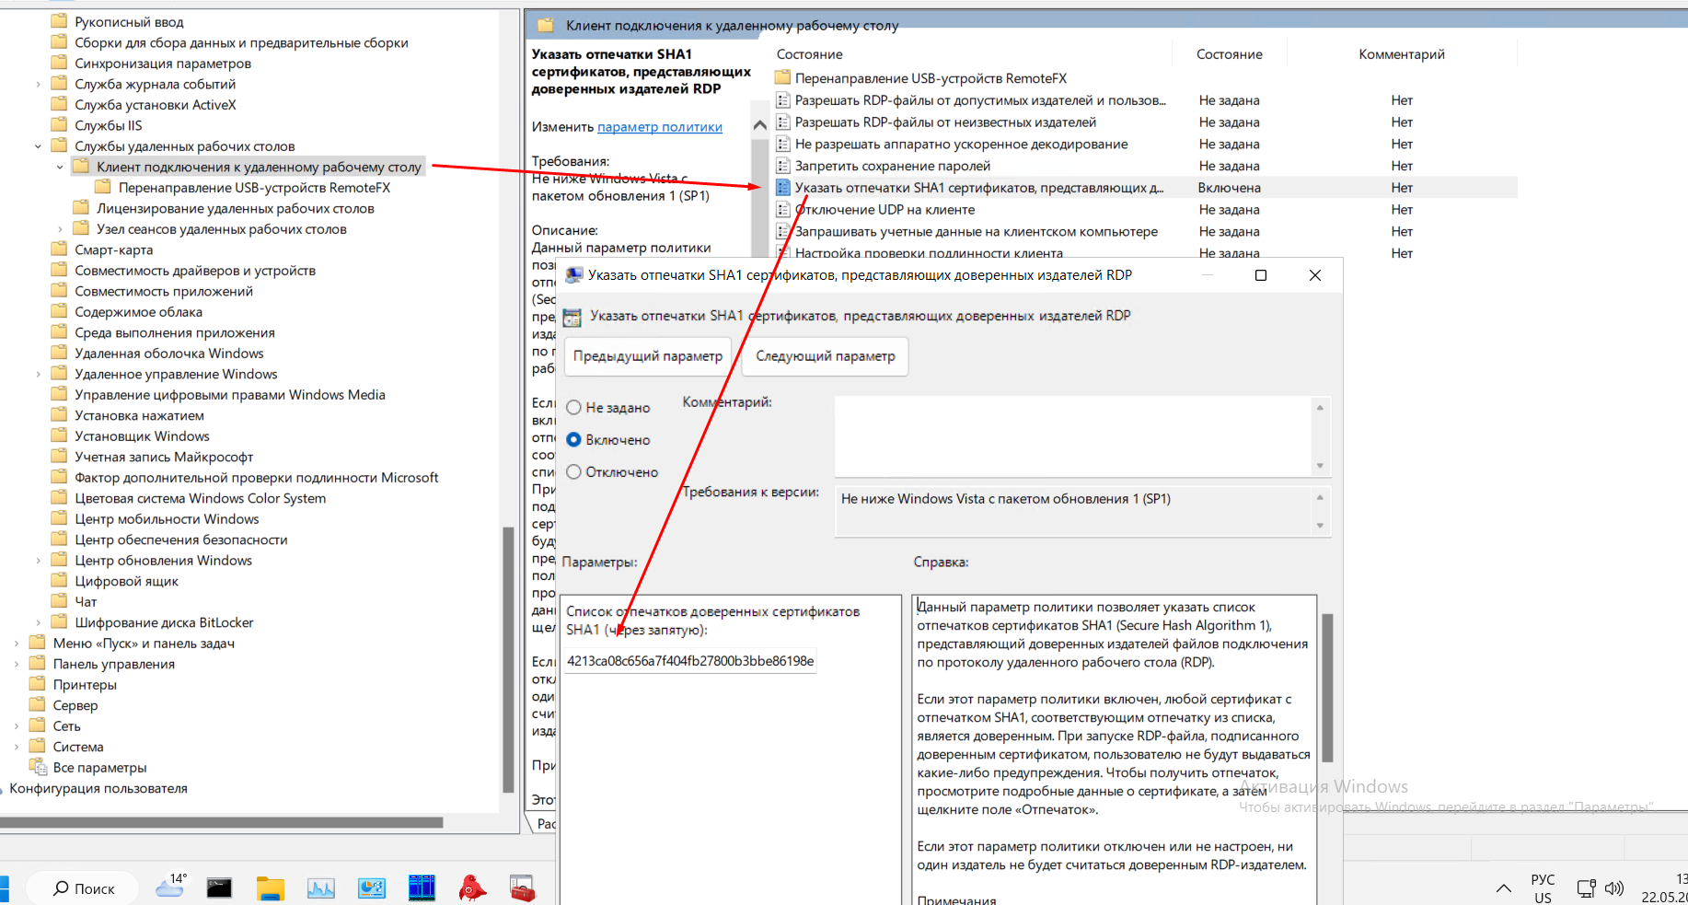Screen dimensions: 1688x905
Task: Click folder icon of «Рукописный ввод»
Action: [x=59, y=21]
